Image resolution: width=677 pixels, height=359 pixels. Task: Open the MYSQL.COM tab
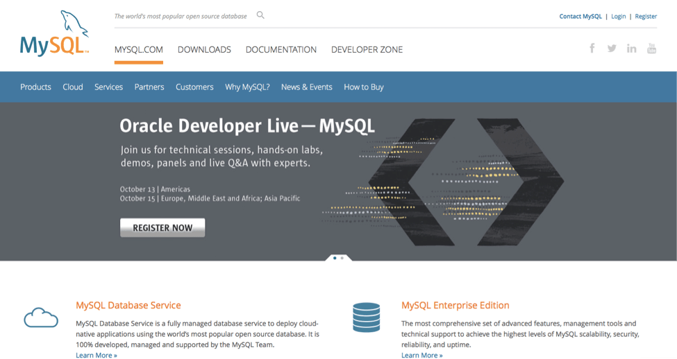pos(139,50)
